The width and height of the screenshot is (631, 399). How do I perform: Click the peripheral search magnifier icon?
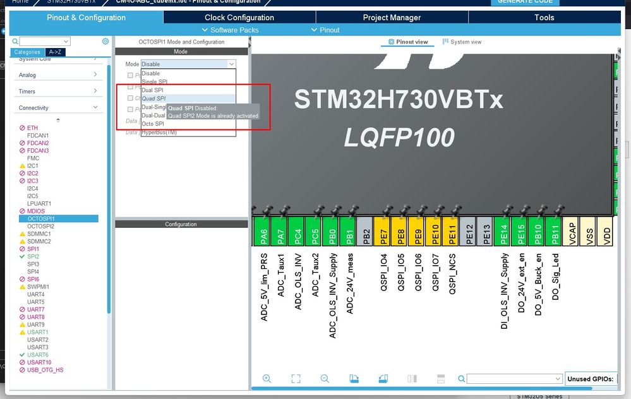(15, 41)
